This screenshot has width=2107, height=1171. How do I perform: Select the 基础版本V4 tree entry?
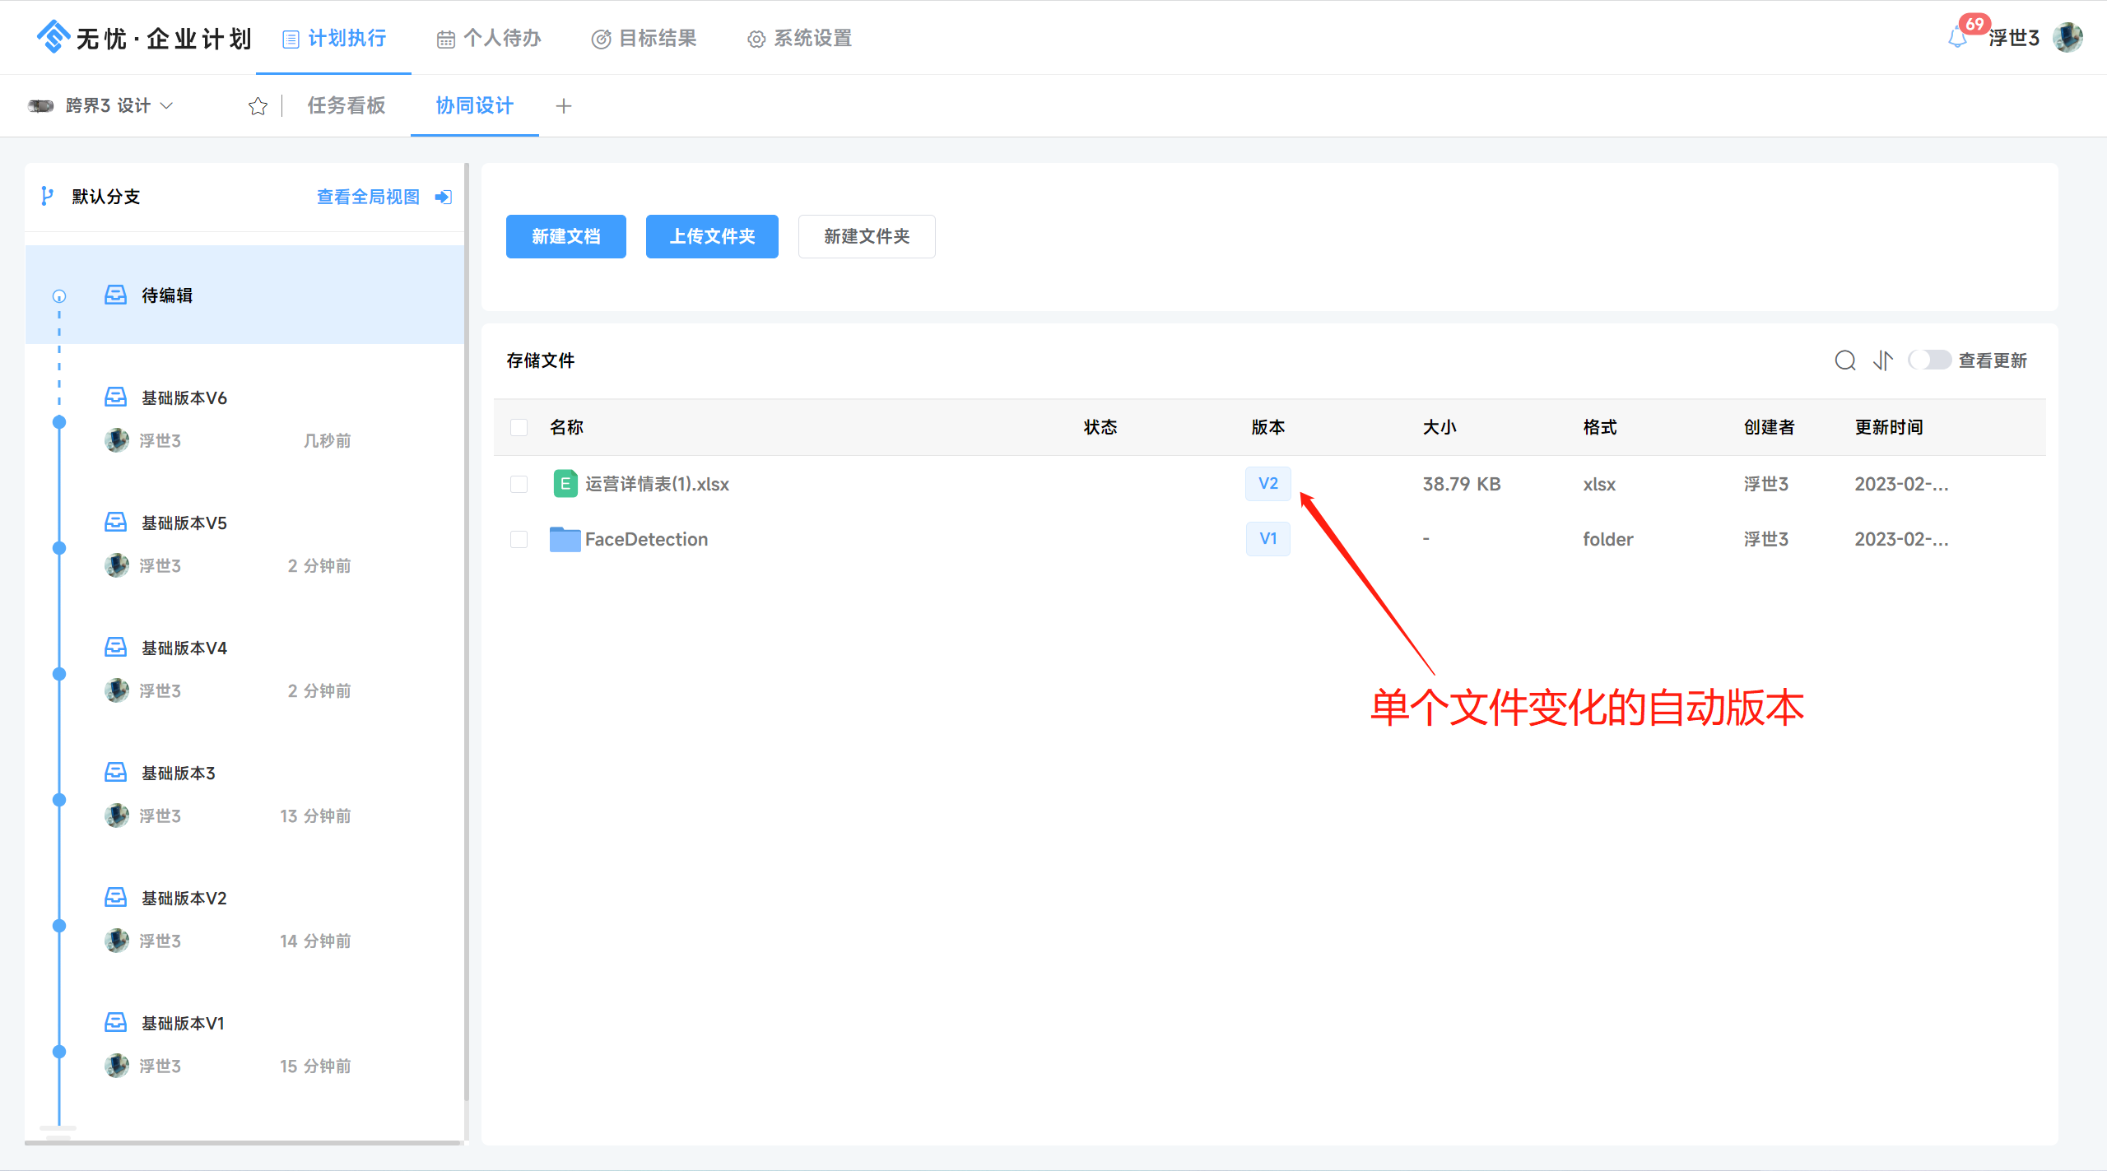click(184, 648)
